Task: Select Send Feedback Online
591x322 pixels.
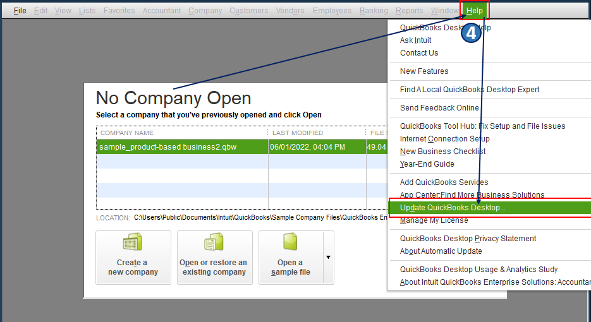Action: pyautogui.click(x=439, y=108)
